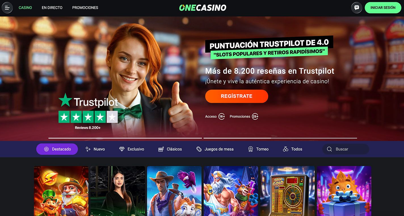Switch to the Destacado category tab
This screenshot has width=404, height=216.
57,149
